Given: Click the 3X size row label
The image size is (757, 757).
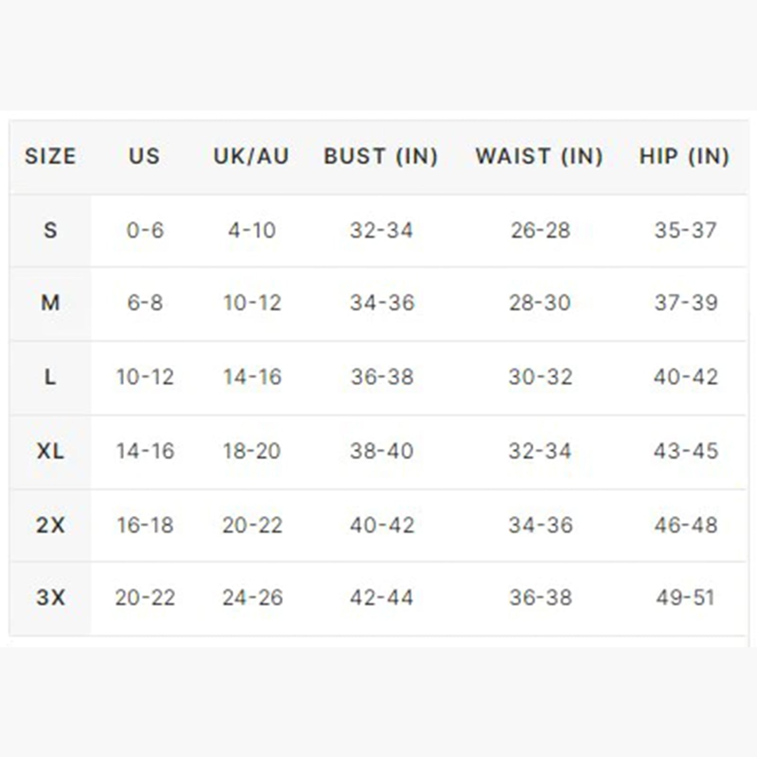Looking at the screenshot, I should (x=50, y=597).
